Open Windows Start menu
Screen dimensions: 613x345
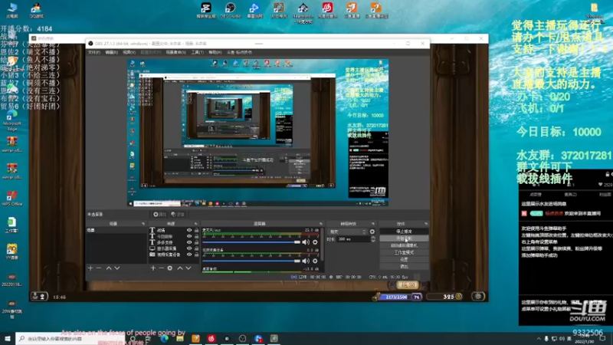(8, 338)
